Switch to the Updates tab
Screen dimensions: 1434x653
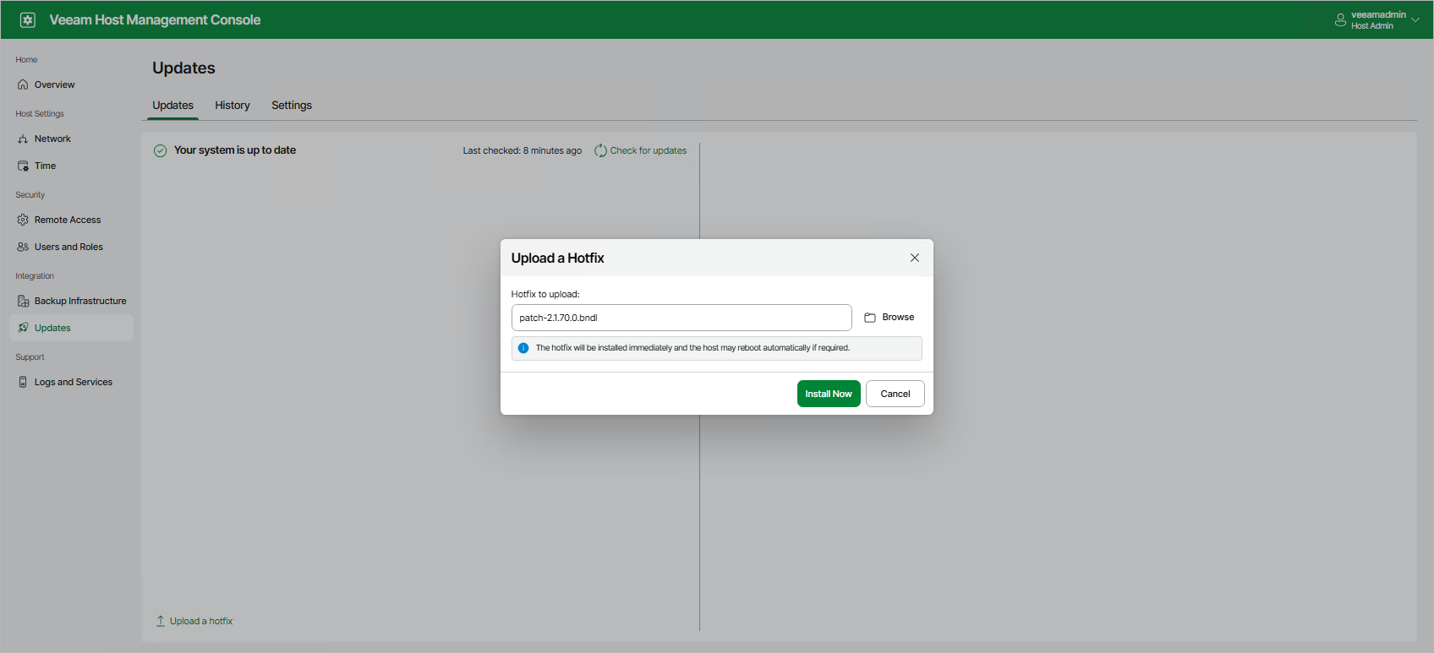point(172,105)
